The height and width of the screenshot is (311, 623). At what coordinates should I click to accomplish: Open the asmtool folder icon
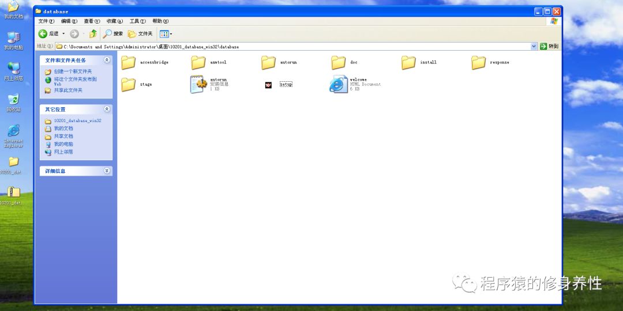coord(198,62)
